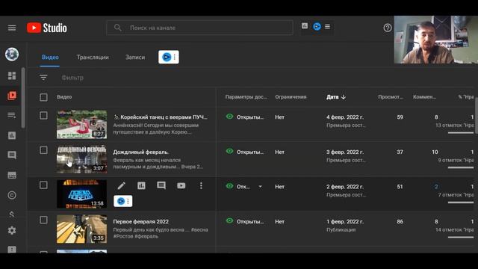Click visibility eye for Дождливый февраль
Viewport: 478px width, 269px height.
(x=229, y=151)
